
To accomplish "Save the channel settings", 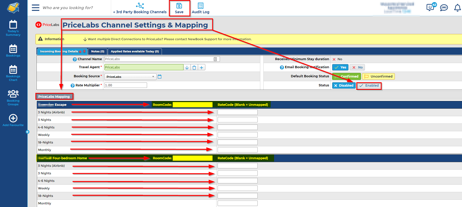I will point(179,8).
